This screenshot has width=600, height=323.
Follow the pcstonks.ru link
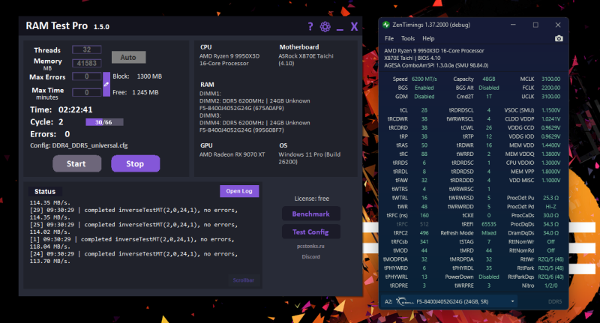pos(310,246)
